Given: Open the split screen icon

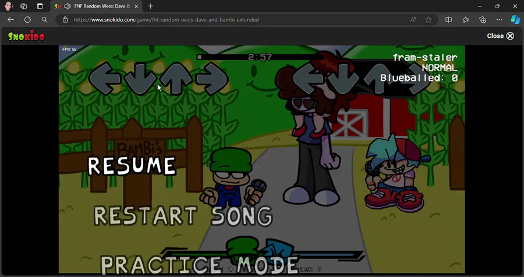Looking at the screenshot, I should coord(448,20).
